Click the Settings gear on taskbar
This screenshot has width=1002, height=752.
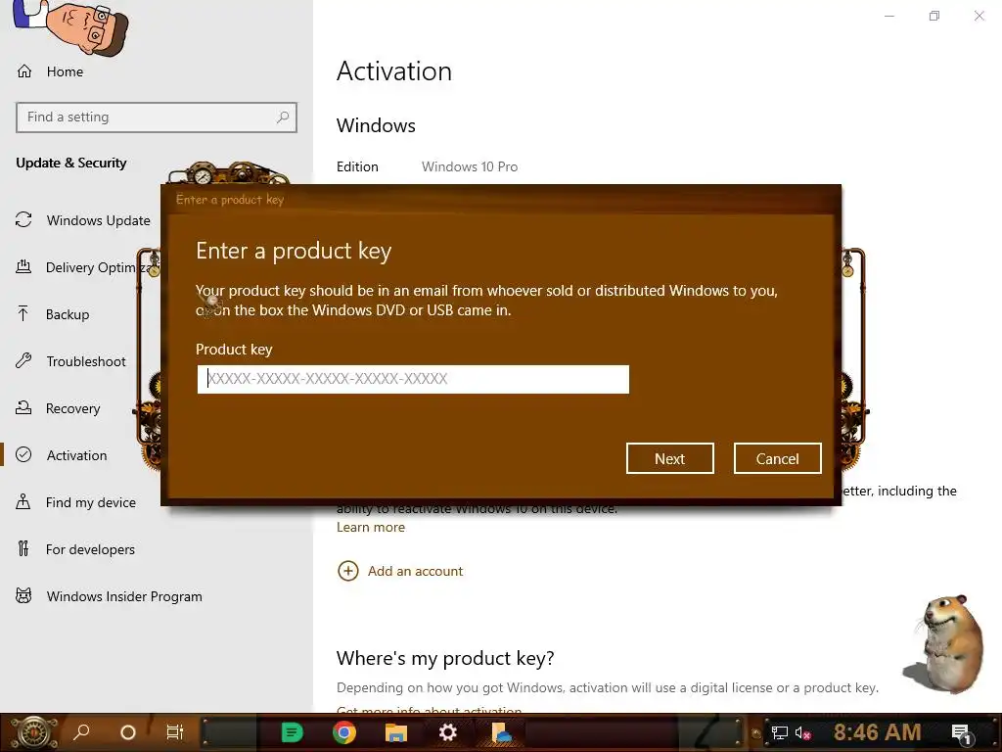coord(447,732)
